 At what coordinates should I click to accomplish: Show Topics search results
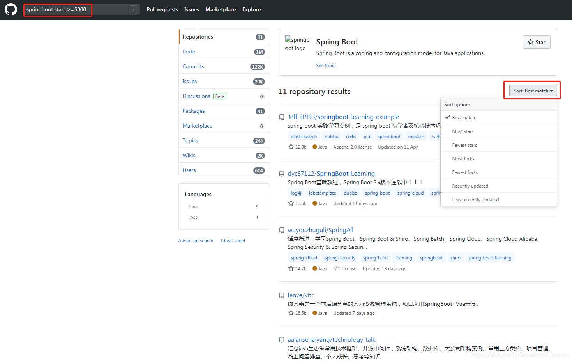[x=224, y=140]
